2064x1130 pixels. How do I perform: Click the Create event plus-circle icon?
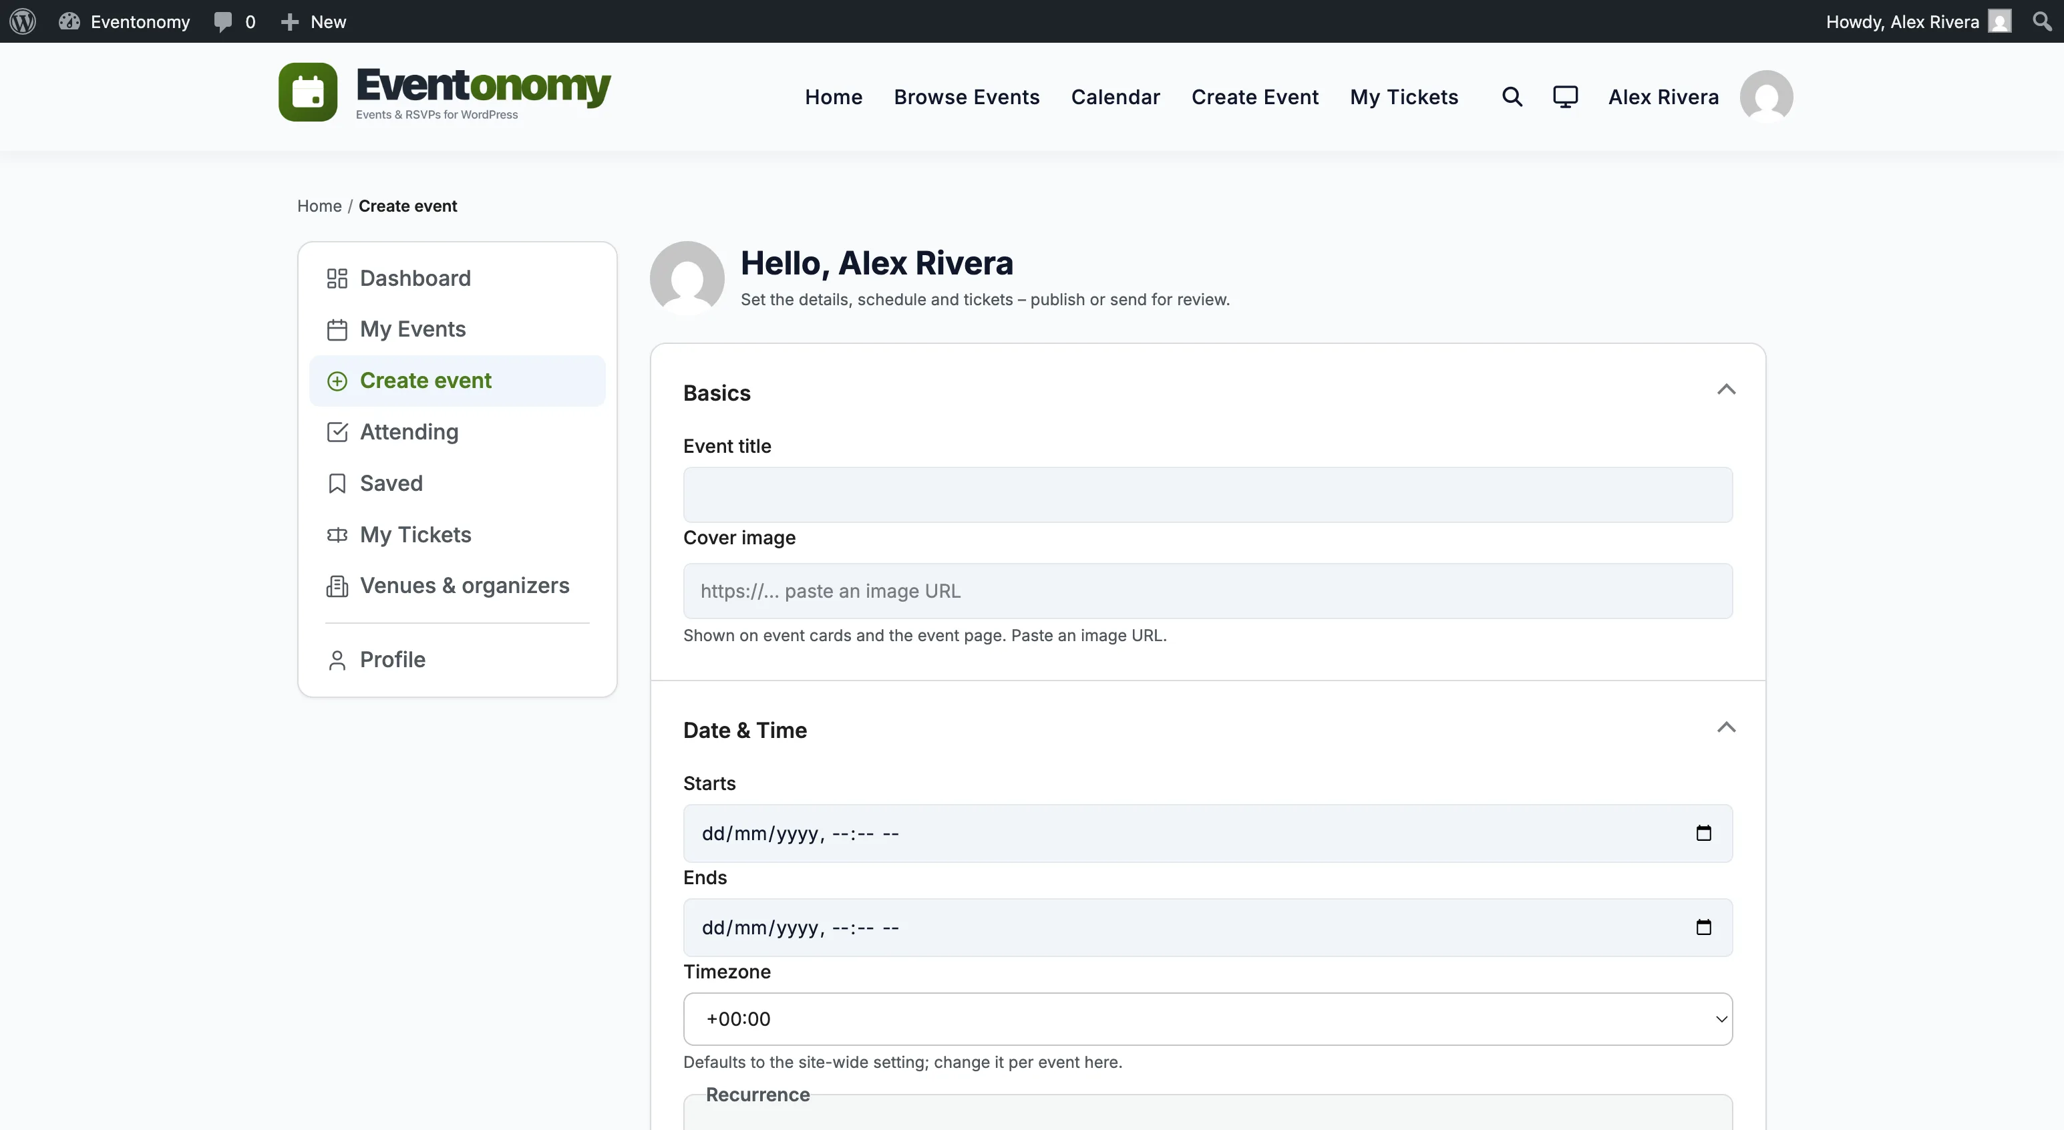point(337,381)
